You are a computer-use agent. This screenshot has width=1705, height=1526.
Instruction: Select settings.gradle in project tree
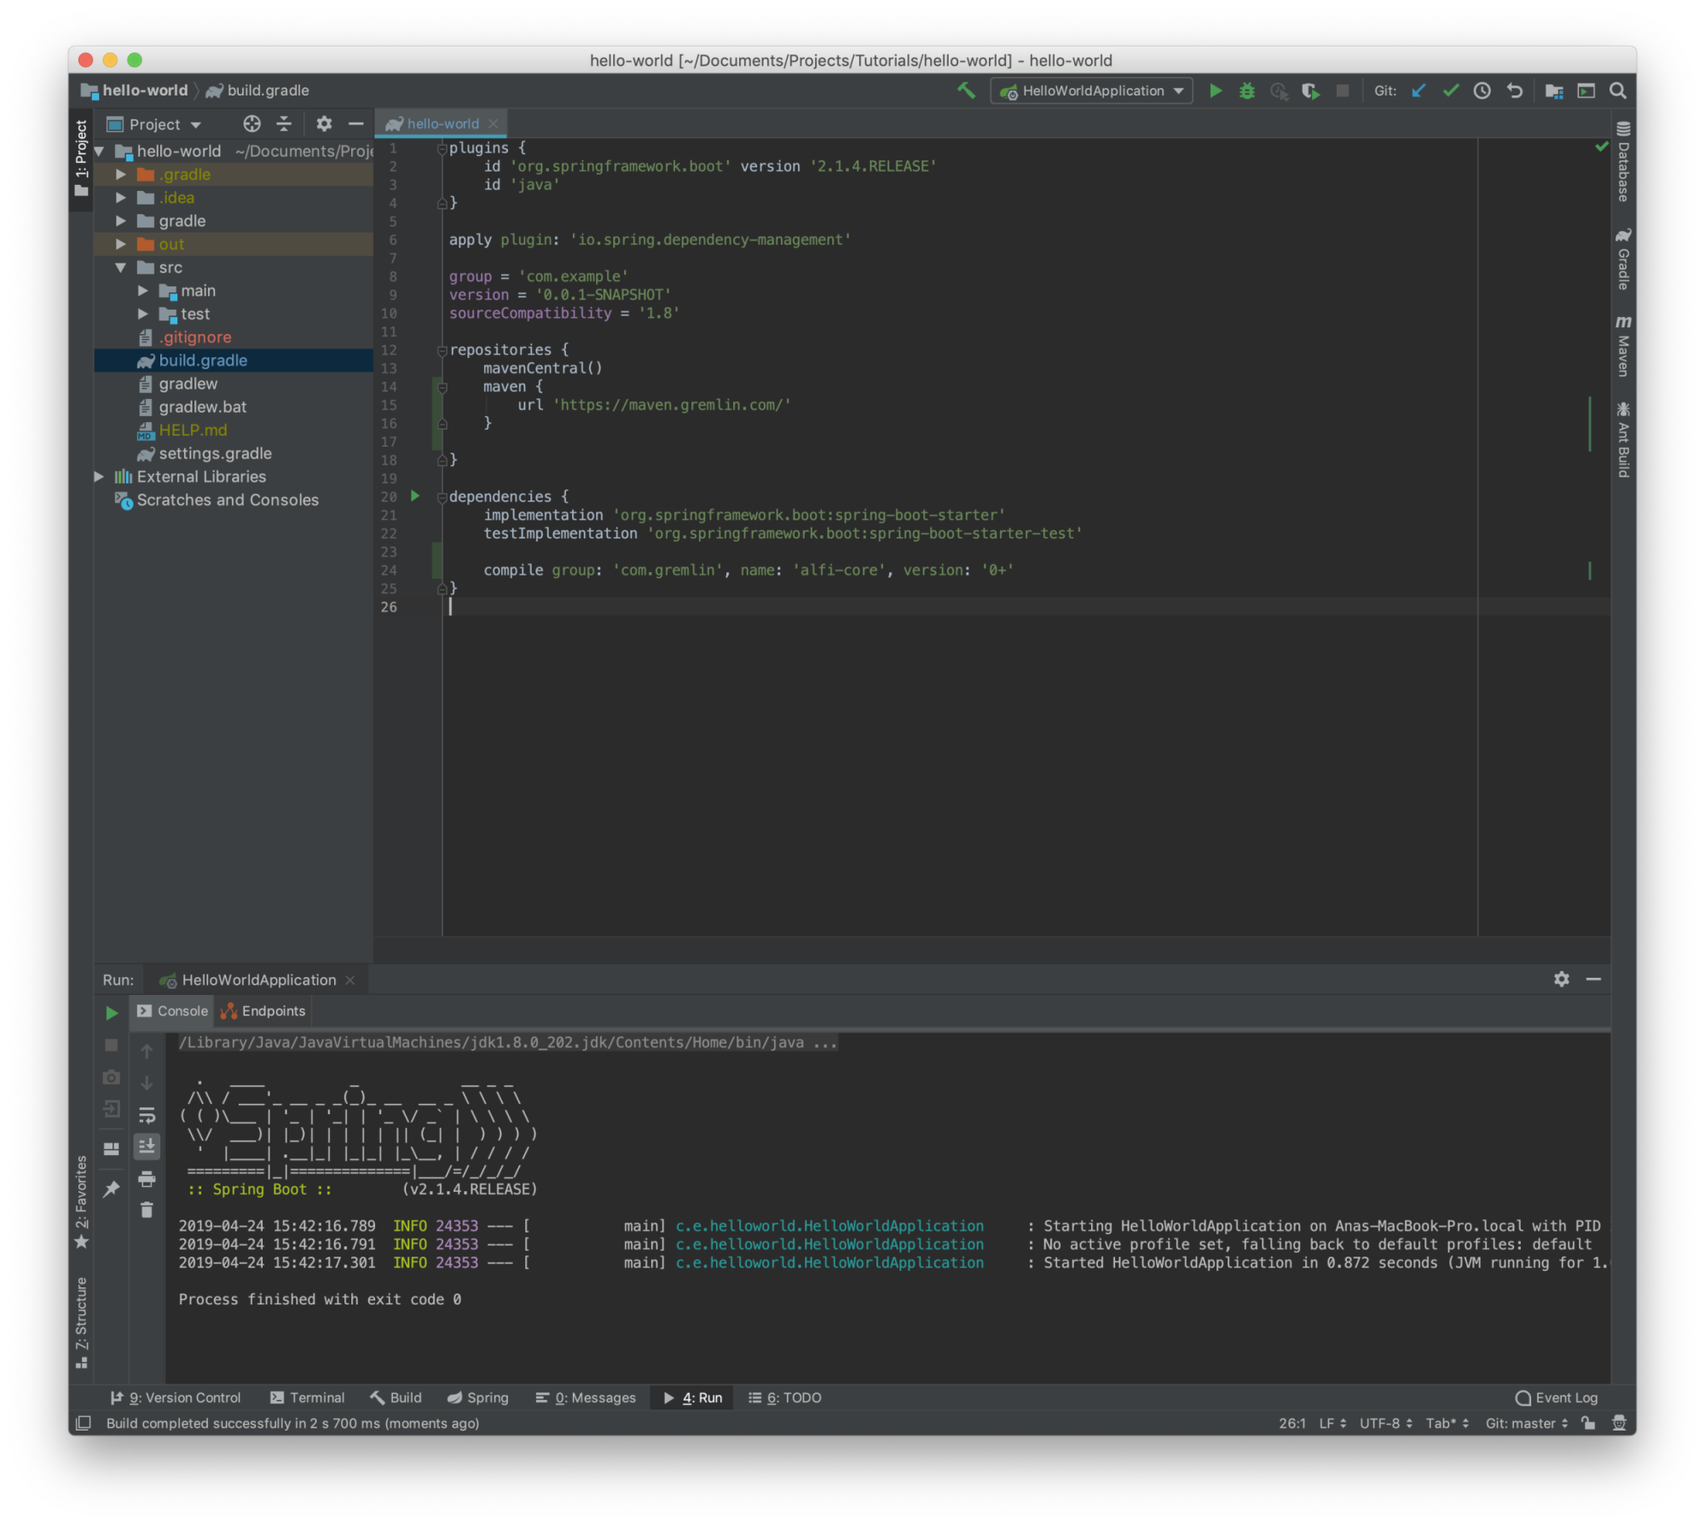coord(215,454)
